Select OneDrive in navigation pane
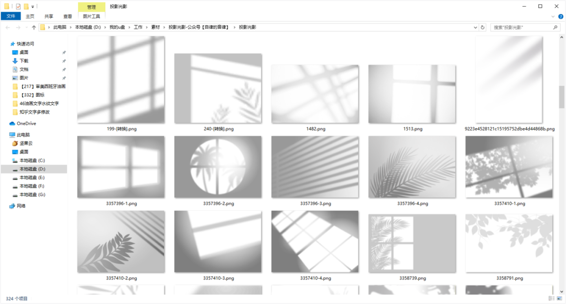 coord(26,124)
